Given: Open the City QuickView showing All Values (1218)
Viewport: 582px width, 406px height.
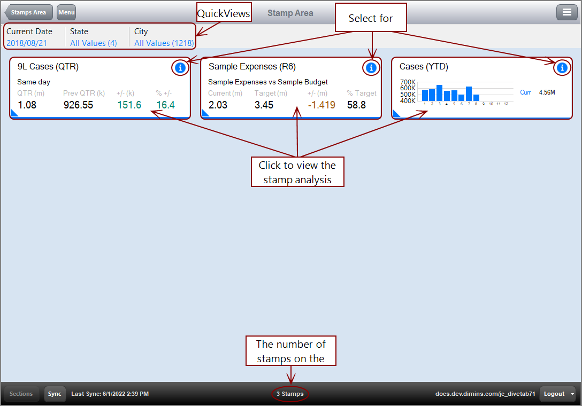Looking at the screenshot, I should click(x=163, y=43).
